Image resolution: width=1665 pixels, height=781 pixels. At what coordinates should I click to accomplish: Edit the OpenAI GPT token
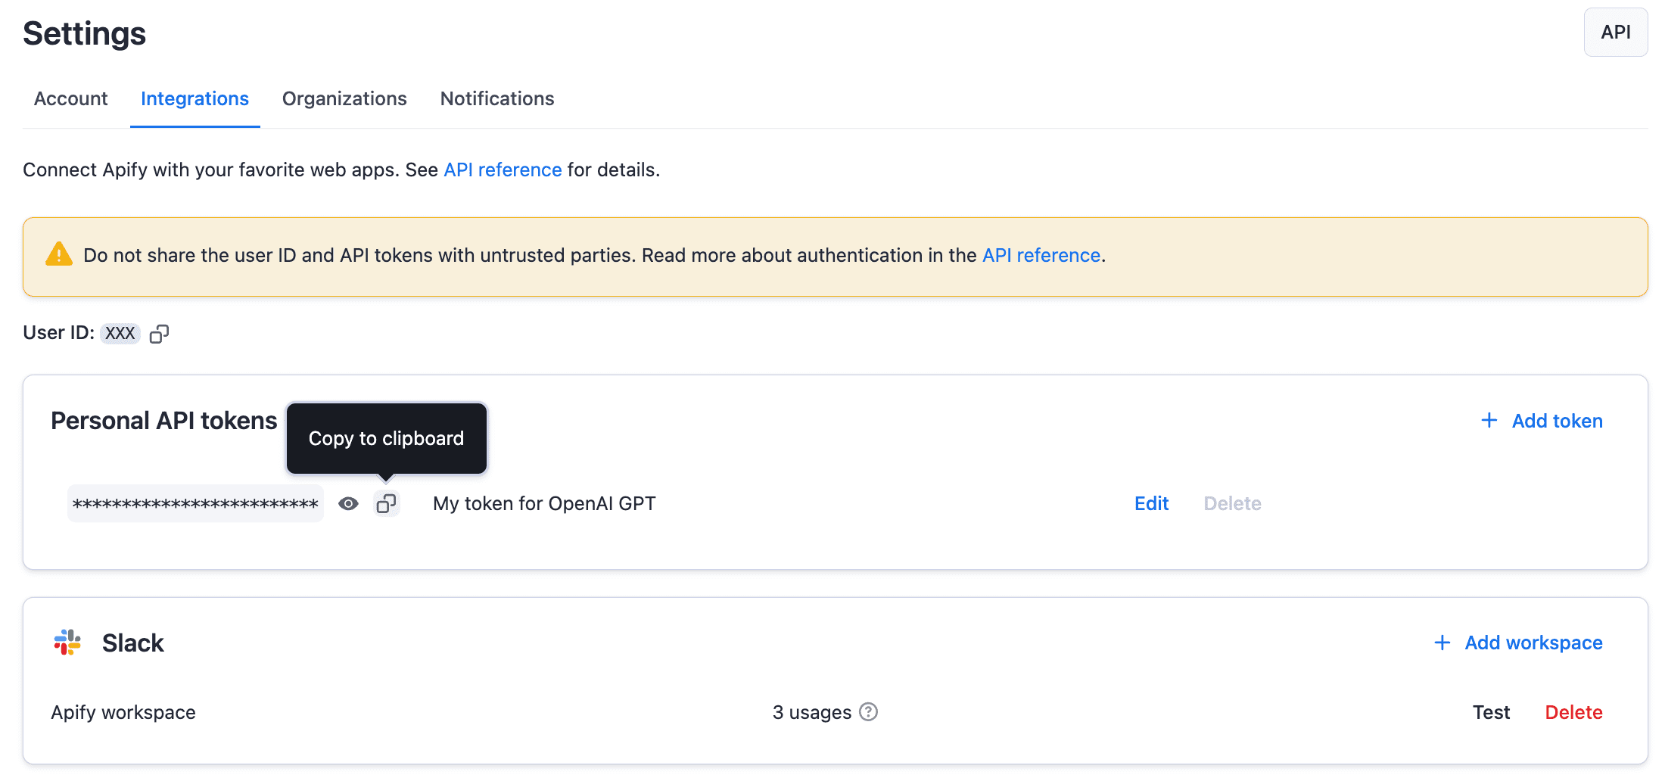[x=1150, y=503]
